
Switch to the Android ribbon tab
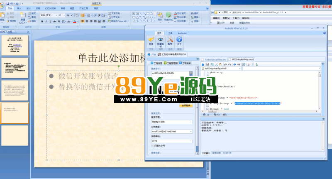pos(182,33)
